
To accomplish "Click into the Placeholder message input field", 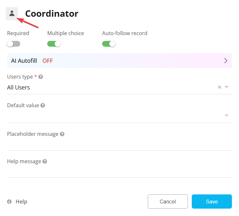I will 119,144.
